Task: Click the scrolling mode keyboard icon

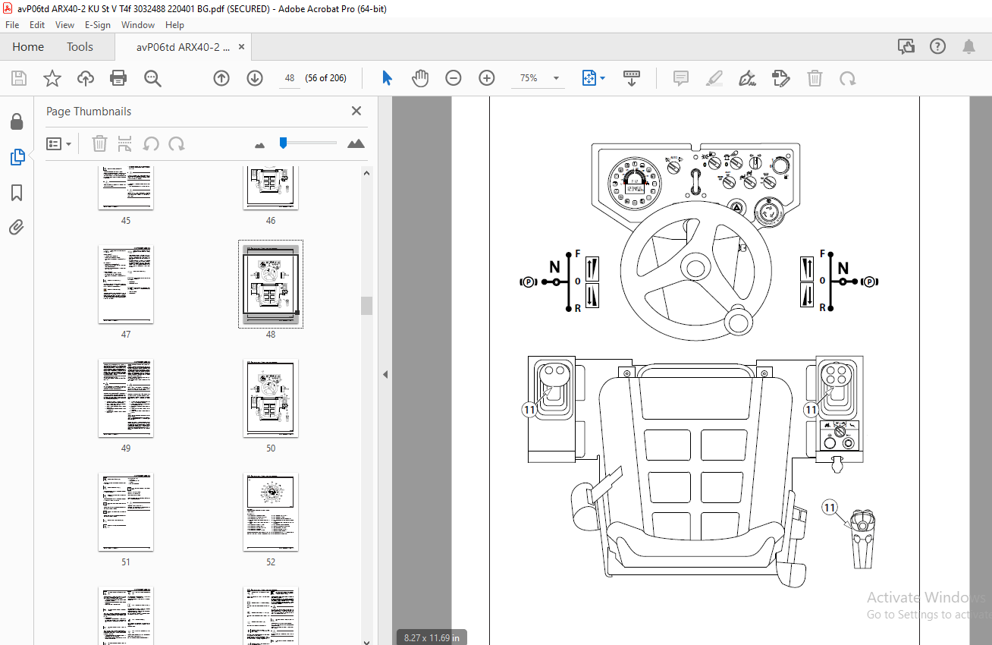Action: 631,78
